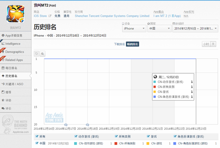Switch to 下载排名 download ranks
Screen dimensions: 220x148
(x=119, y=44)
